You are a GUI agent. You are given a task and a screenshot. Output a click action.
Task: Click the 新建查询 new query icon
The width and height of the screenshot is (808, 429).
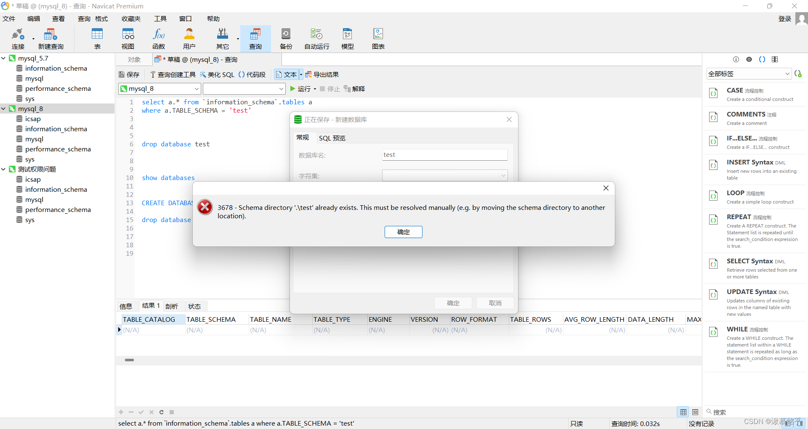pos(50,39)
